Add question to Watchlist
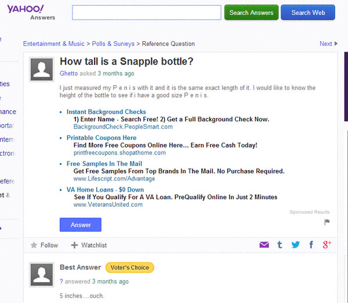Screen dimensions: 348x303 tap(89, 246)
